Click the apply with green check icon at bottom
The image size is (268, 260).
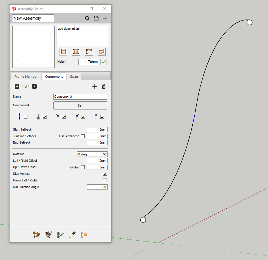point(60,235)
